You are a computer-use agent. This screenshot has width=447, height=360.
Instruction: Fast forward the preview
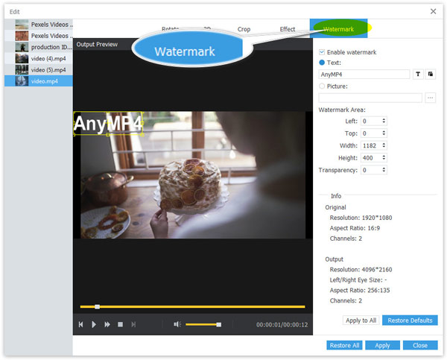tap(107, 324)
